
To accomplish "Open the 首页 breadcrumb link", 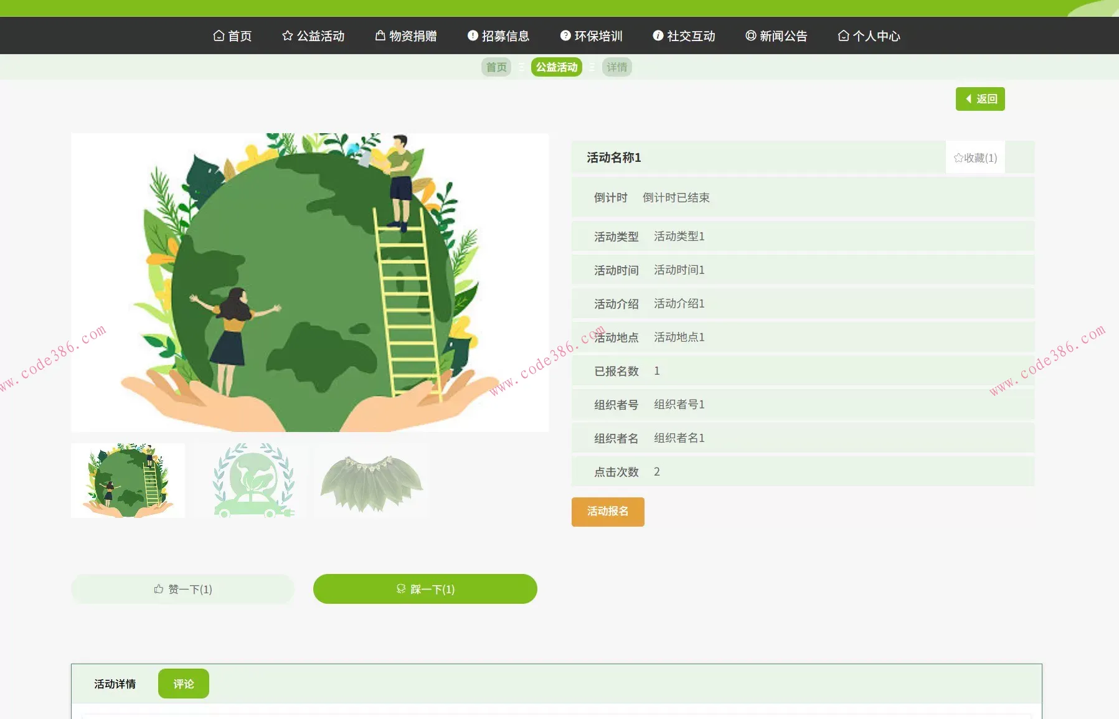I will [x=496, y=67].
